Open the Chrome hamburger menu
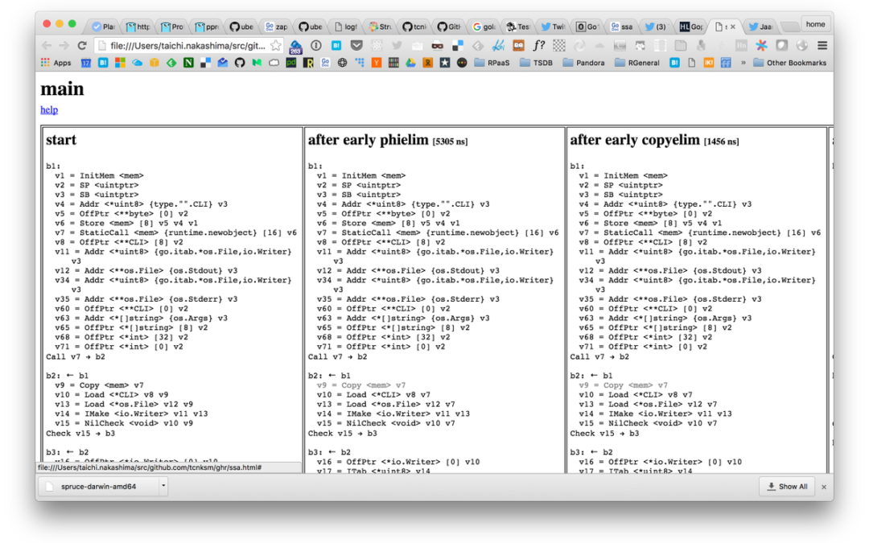 click(822, 46)
